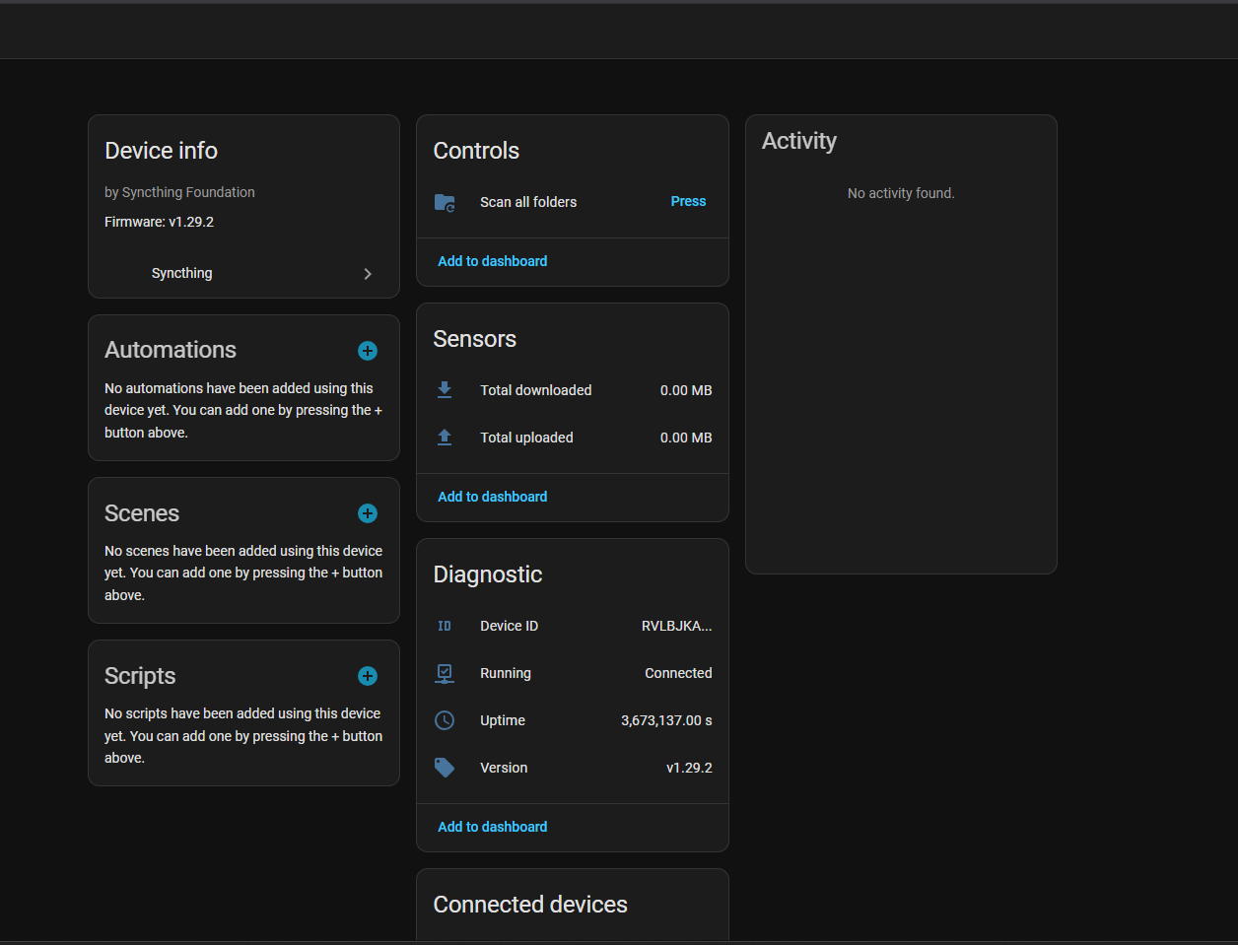Open the Total downloaded sensor row
The width and height of the screenshot is (1238, 945).
pos(573,390)
